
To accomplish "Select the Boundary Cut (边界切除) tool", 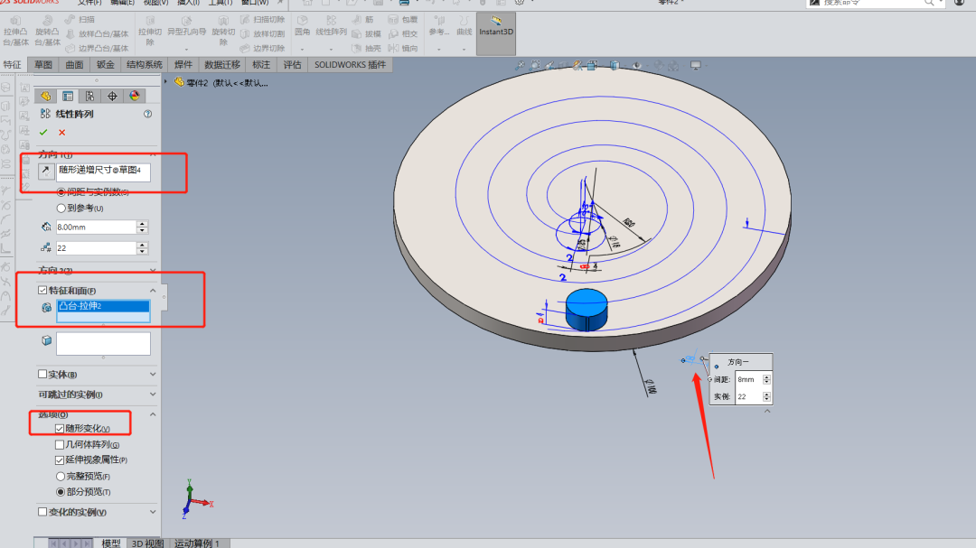I will click(262, 48).
